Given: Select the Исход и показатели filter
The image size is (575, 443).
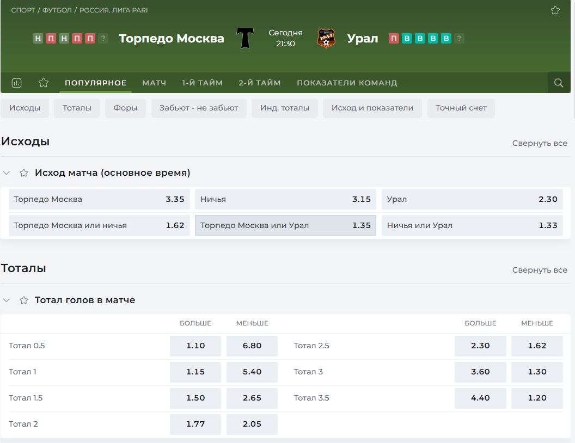Looking at the screenshot, I should tap(372, 108).
